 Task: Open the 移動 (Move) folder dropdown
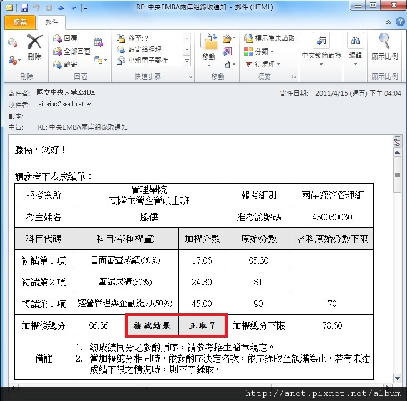coord(209,49)
